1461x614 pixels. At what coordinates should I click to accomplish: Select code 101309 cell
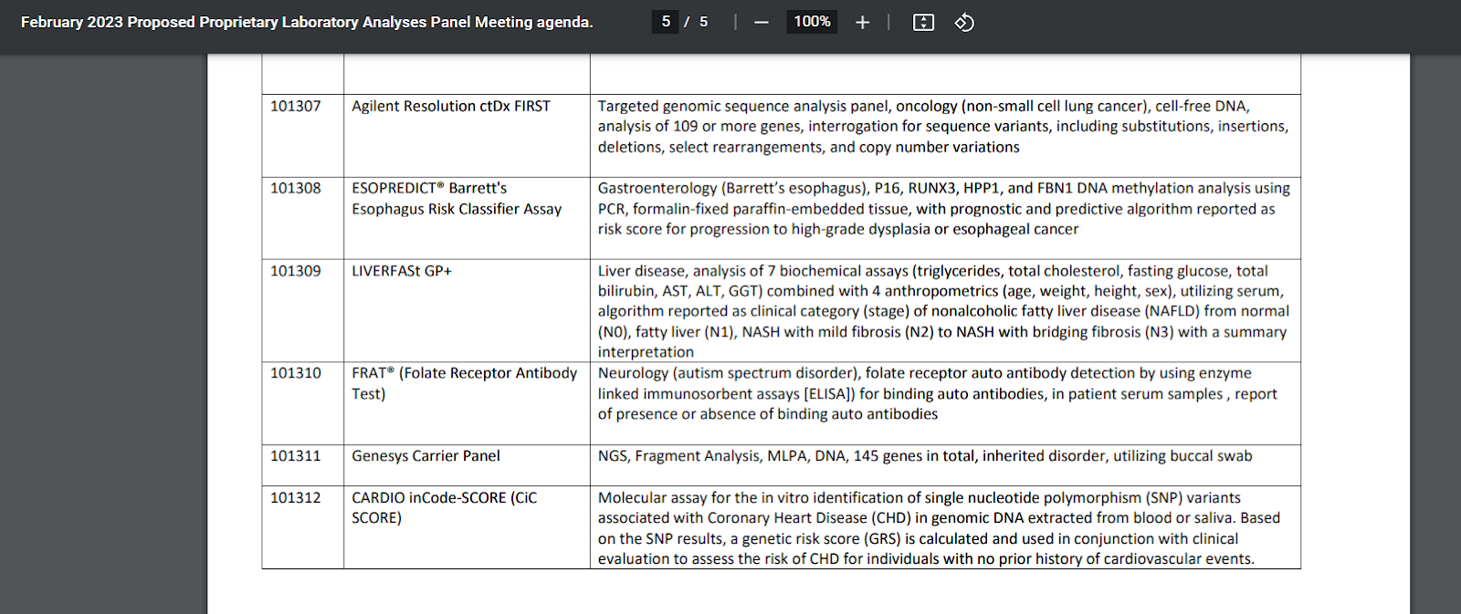303,311
